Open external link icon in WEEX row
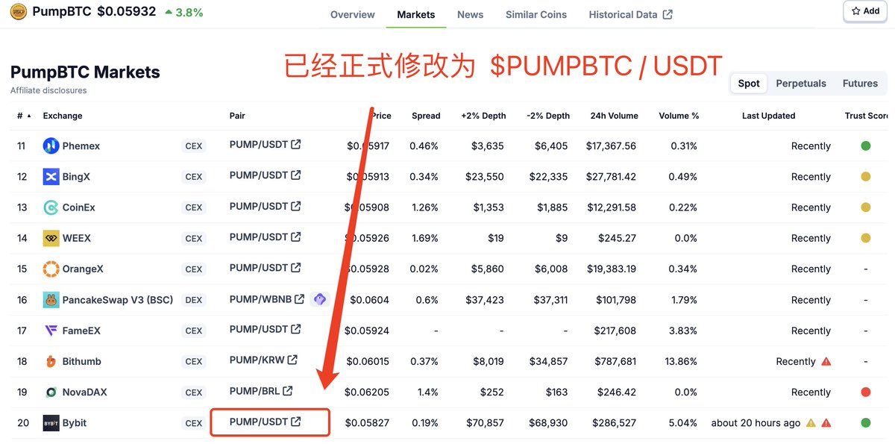Viewport: 895px width, 444px height. point(296,237)
